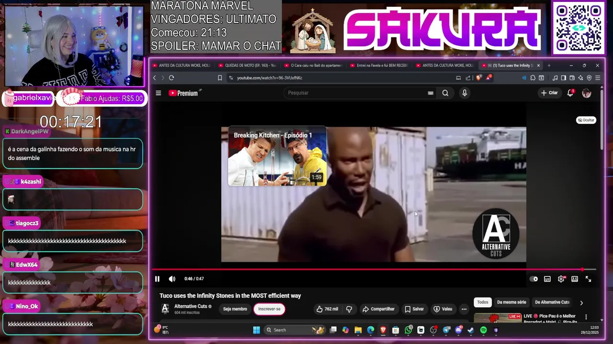This screenshot has height=344, width=613.
Task: Switch the video to fullscreen
Action: [x=588, y=279]
